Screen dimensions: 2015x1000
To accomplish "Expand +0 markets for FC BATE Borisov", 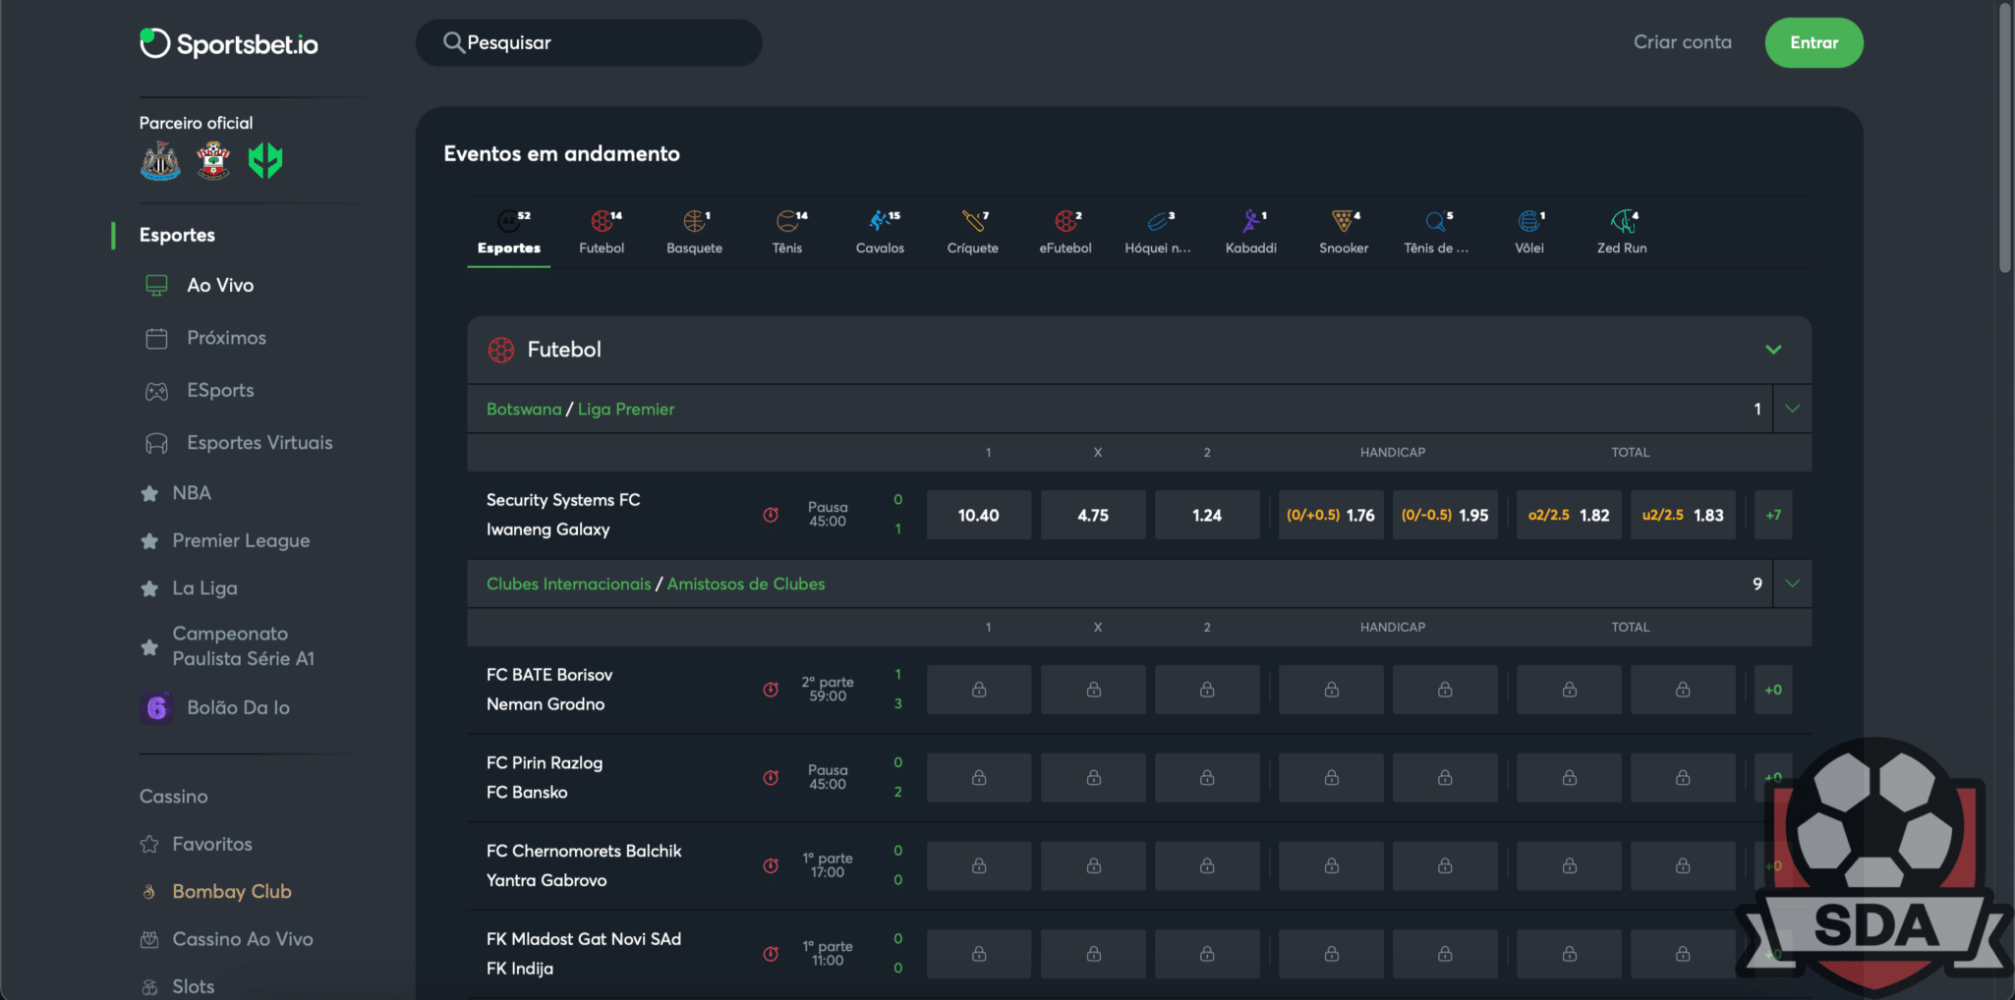I will coord(1773,690).
